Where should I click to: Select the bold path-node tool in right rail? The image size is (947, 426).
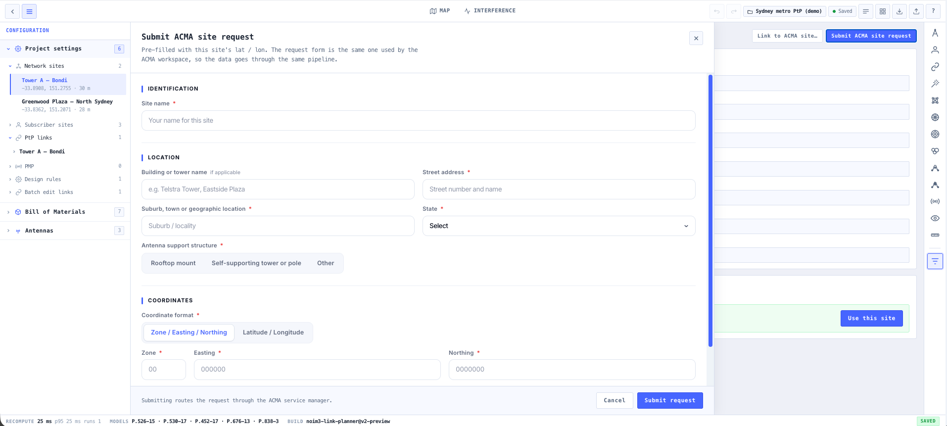point(935,185)
